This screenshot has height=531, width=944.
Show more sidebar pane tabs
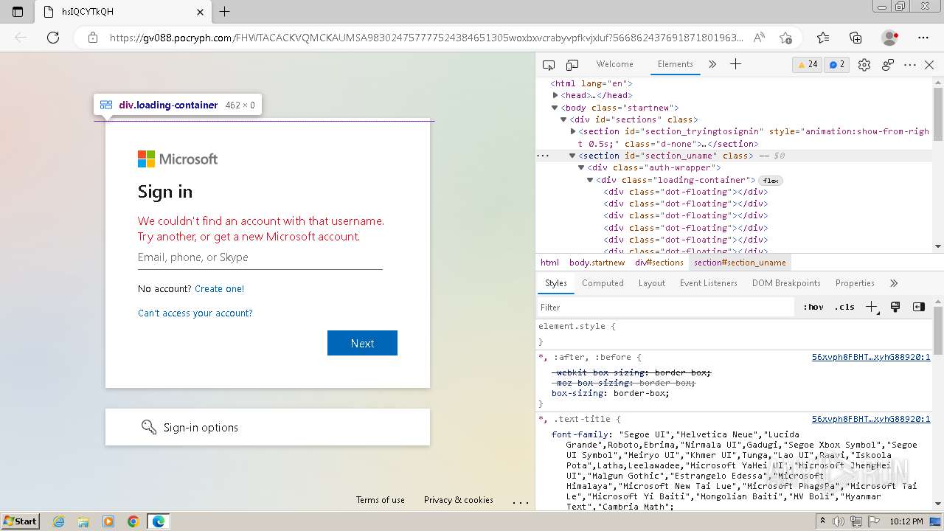click(x=894, y=283)
